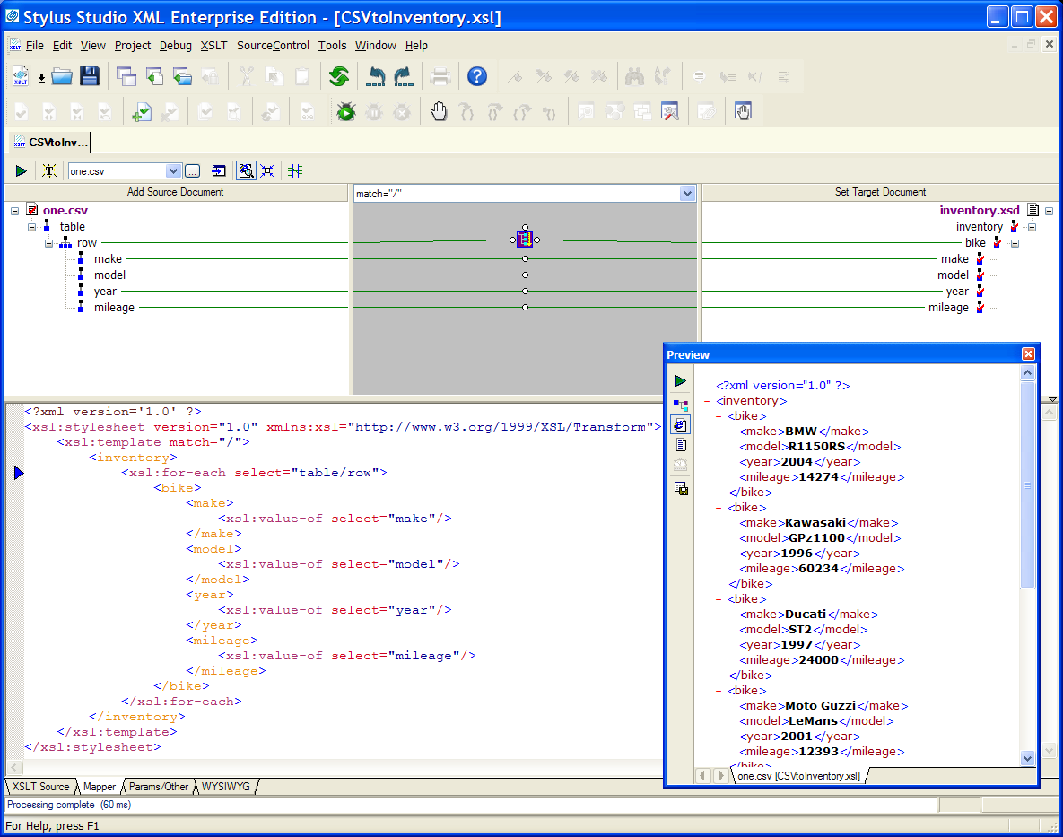
Task: Toggle the magnifier view button in mapper toolbar
Action: pos(246,170)
